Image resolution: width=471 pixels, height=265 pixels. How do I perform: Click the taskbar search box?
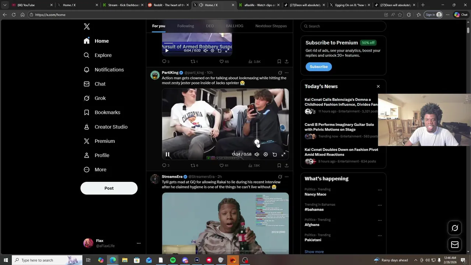(x=47, y=260)
